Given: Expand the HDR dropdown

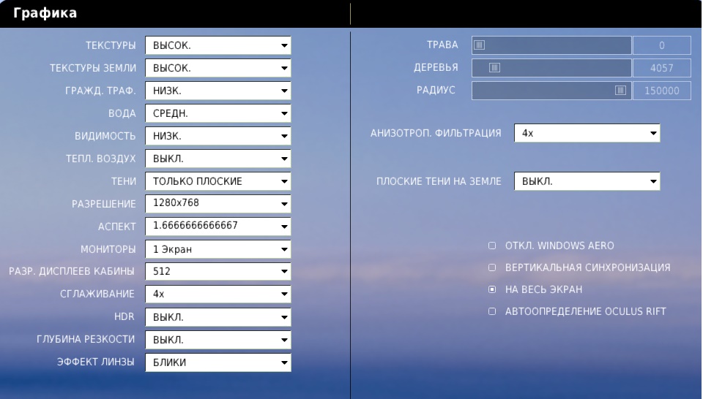Looking at the screenshot, I should (x=218, y=317).
